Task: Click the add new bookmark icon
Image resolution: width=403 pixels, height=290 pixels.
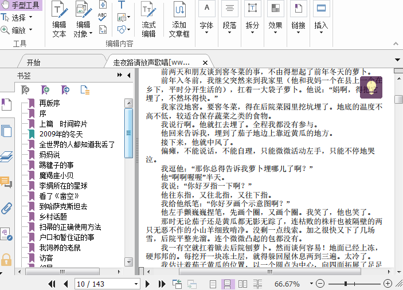Action: pos(45,90)
